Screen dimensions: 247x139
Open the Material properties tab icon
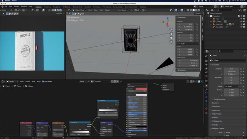click(206, 108)
